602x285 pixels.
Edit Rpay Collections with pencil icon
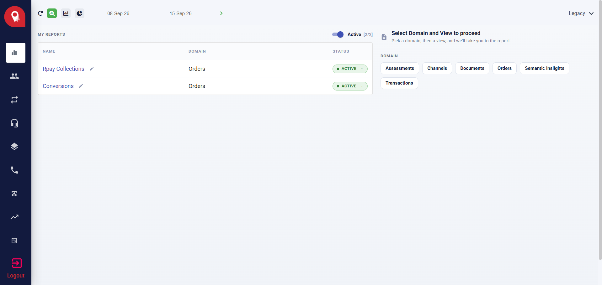(x=92, y=69)
